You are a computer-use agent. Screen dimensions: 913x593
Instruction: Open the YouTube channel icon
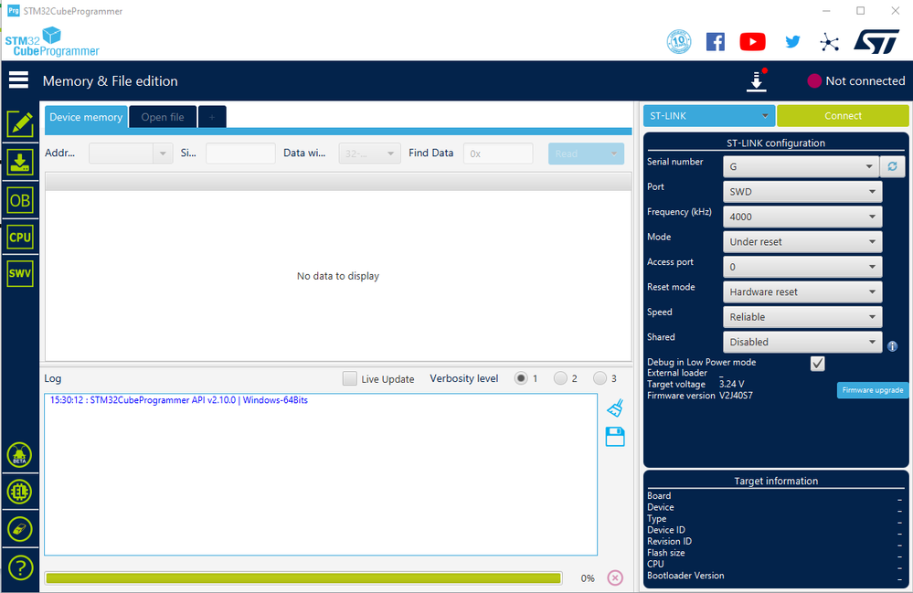click(x=752, y=41)
